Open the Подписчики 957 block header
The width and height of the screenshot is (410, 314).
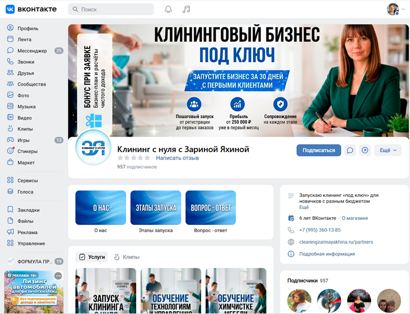308,281
